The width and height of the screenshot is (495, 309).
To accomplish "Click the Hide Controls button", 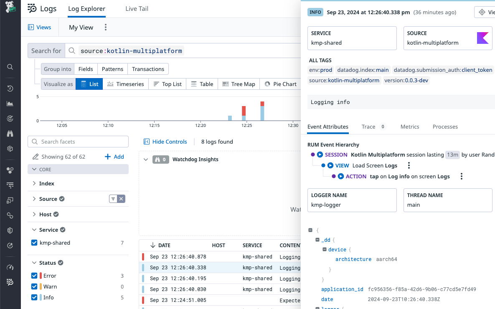I will [x=165, y=142].
